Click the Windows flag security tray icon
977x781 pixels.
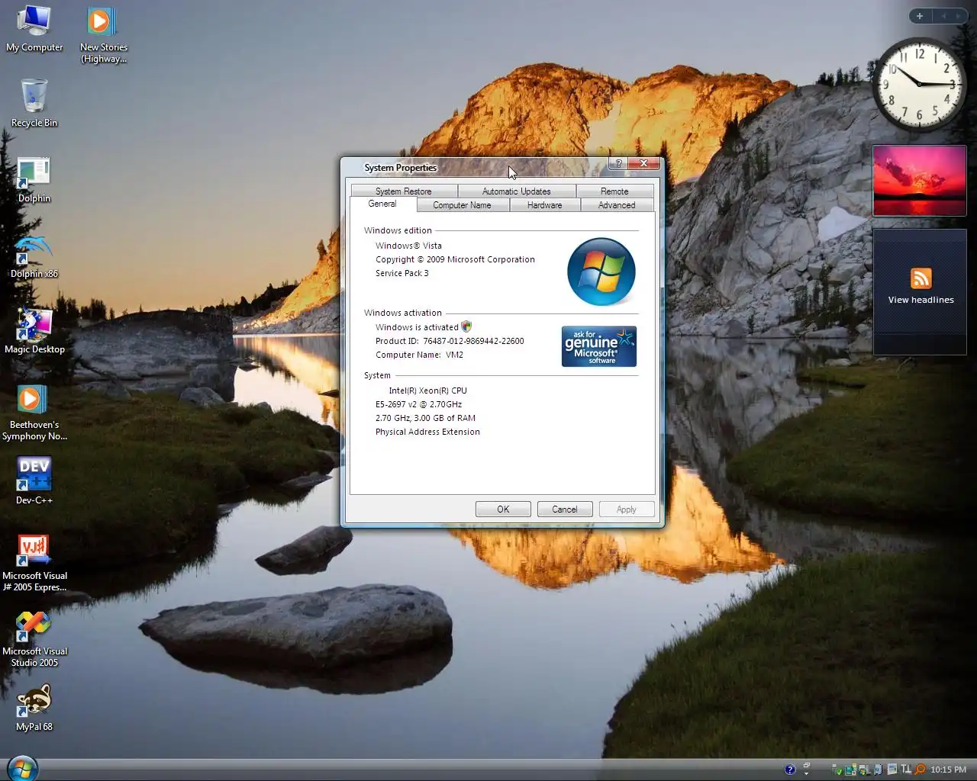pos(864,770)
